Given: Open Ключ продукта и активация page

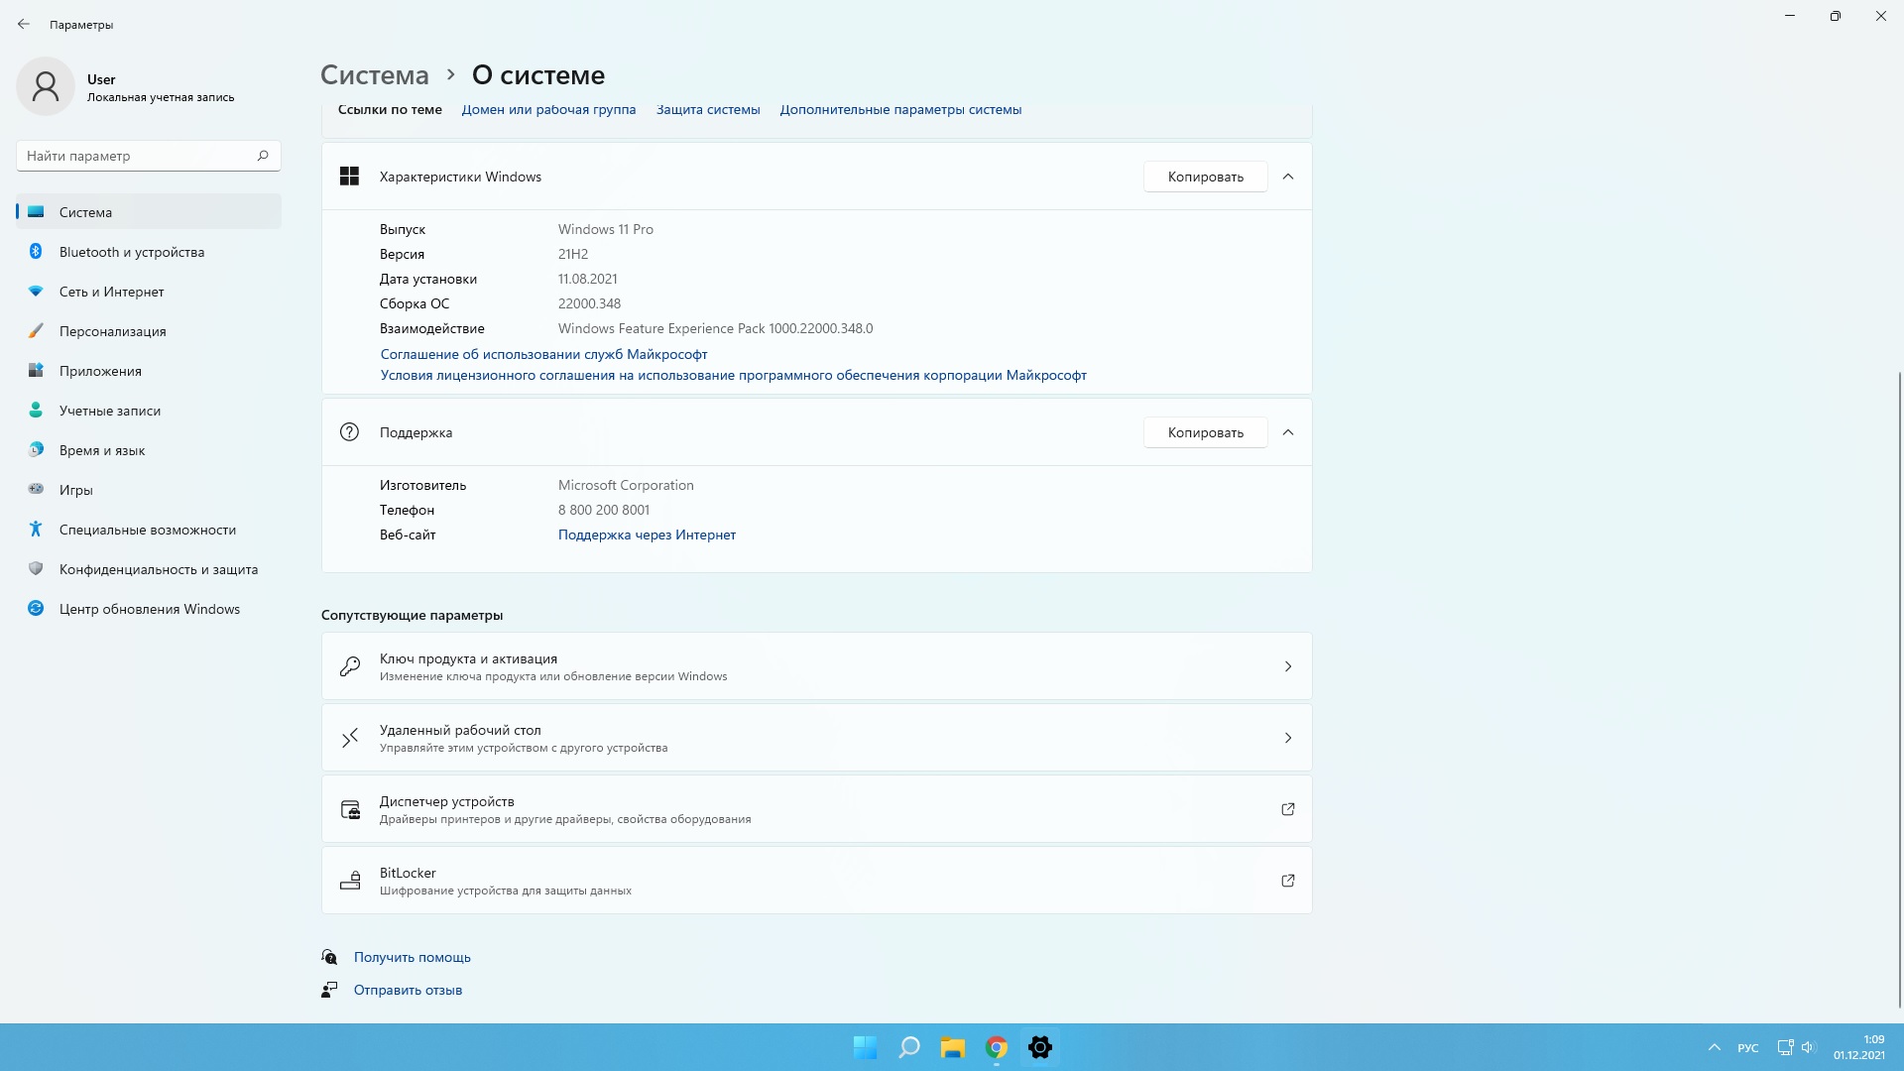Looking at the screenshot, I should click(816, 666).
